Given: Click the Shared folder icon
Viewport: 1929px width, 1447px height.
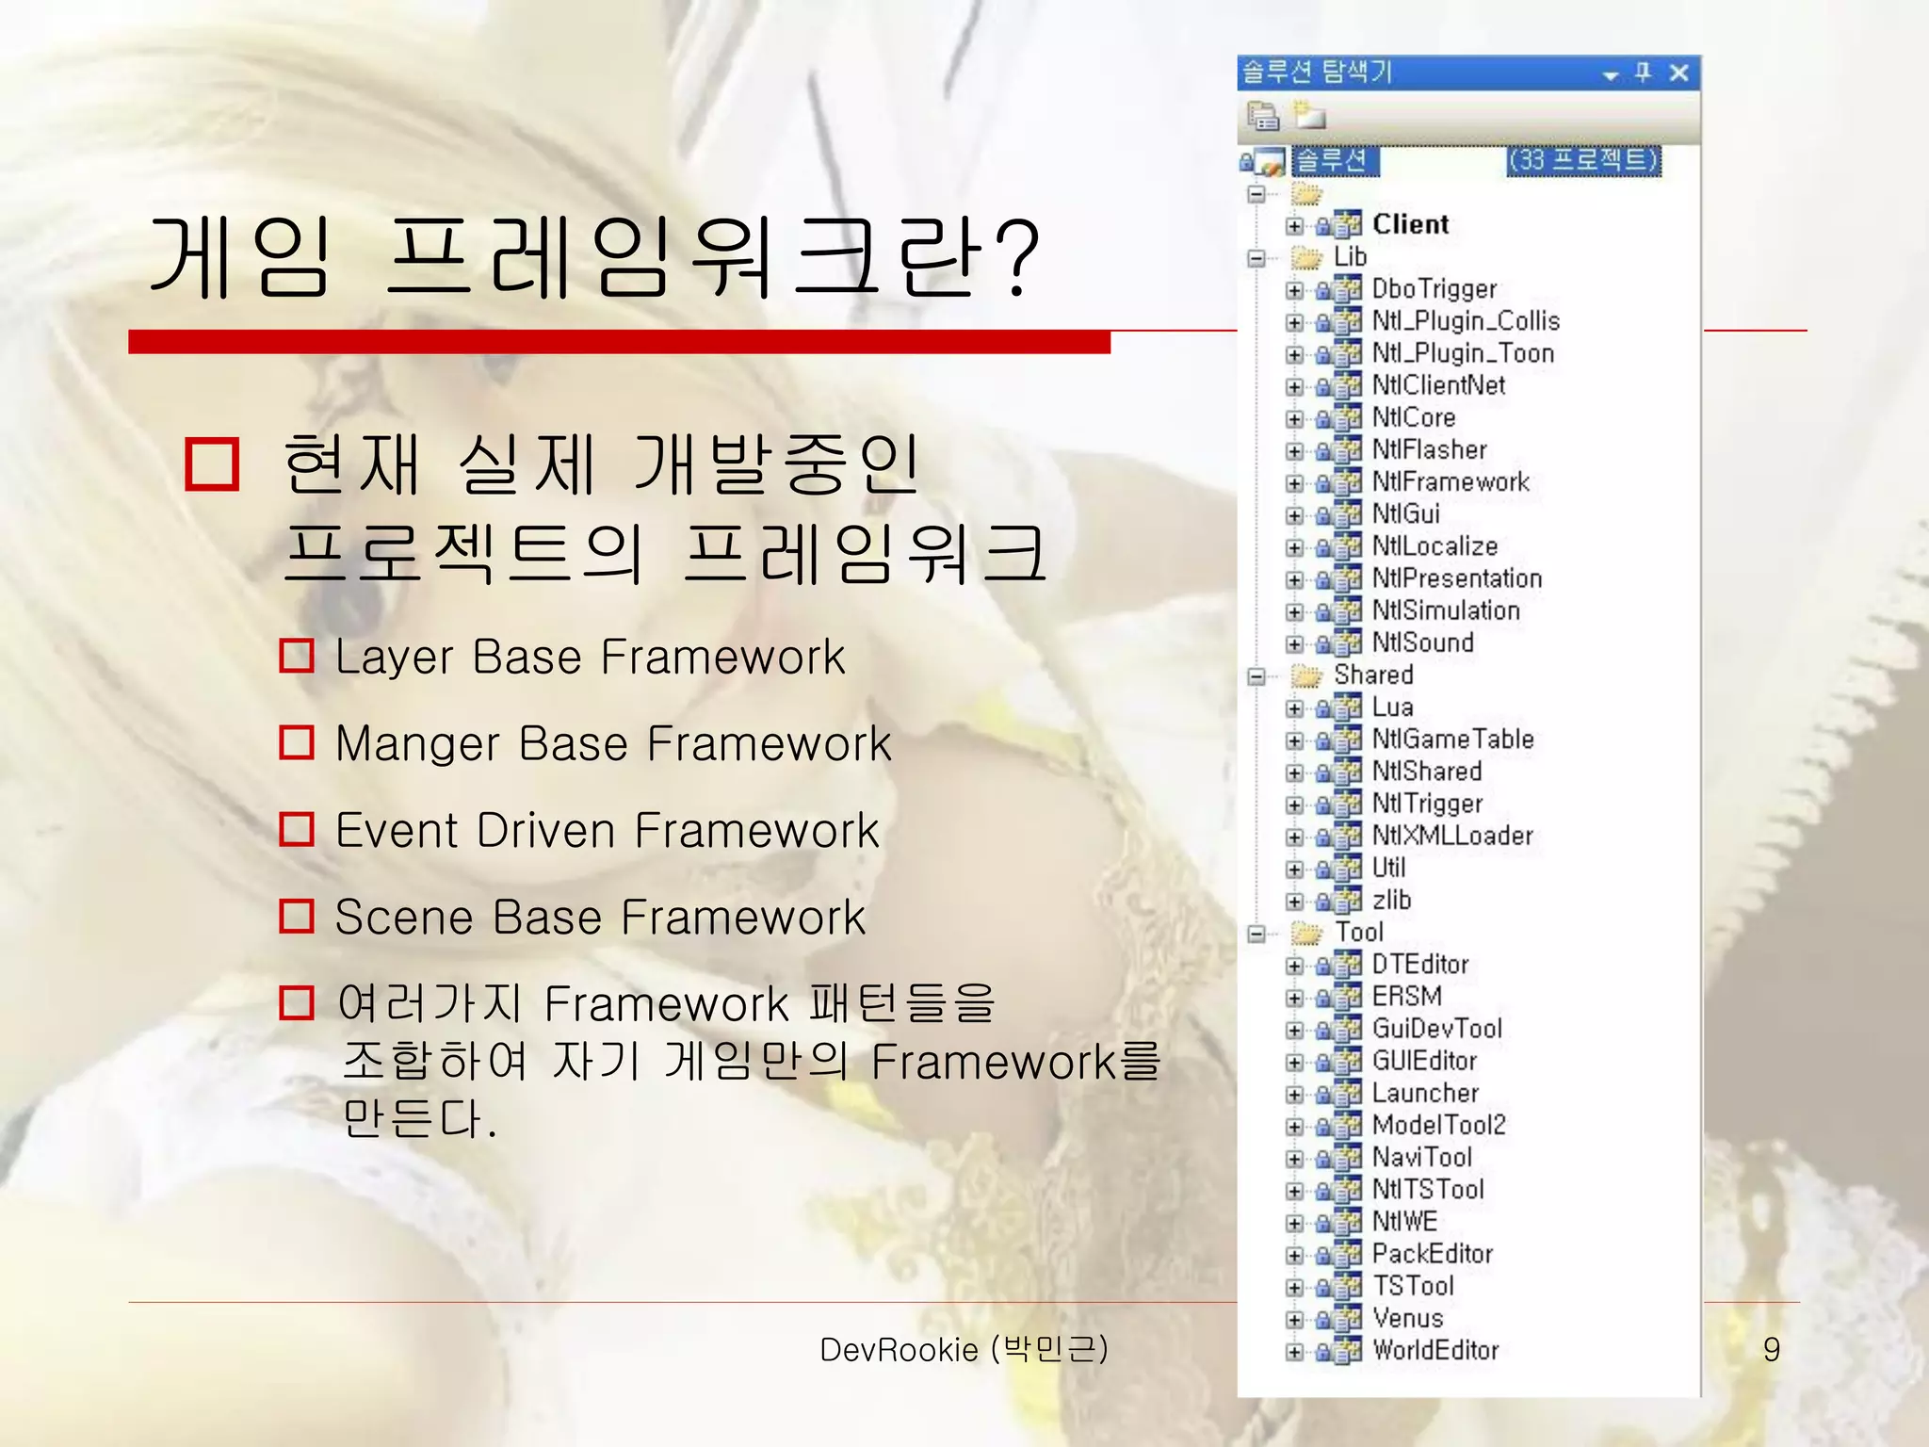Looking at the screenshot, I should (1306, 675).
